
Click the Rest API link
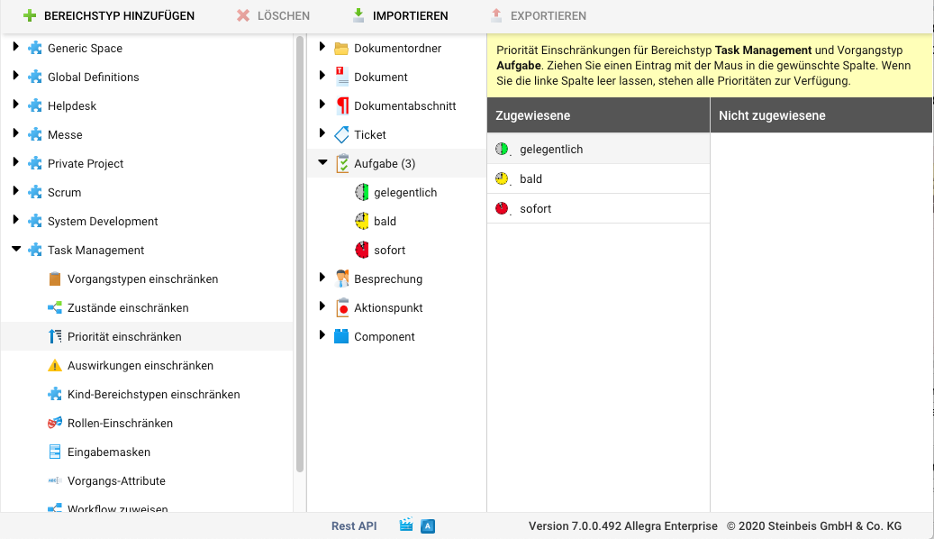[x=354, y=526]
